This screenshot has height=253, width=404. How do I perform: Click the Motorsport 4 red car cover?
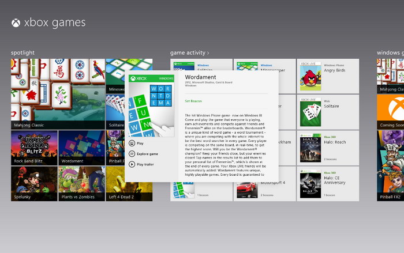(247, 190)
